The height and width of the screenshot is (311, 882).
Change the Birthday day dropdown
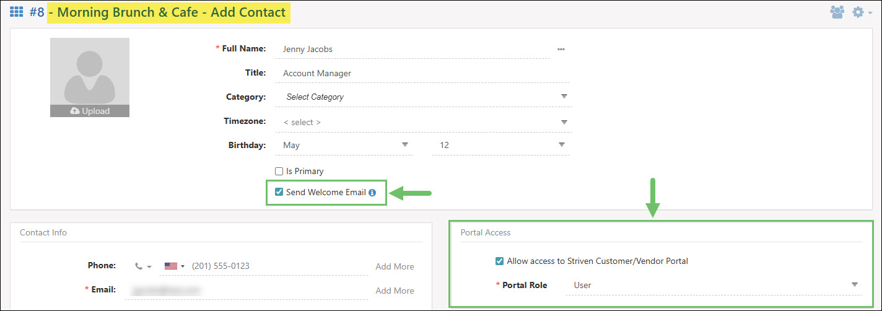point(500,145)
